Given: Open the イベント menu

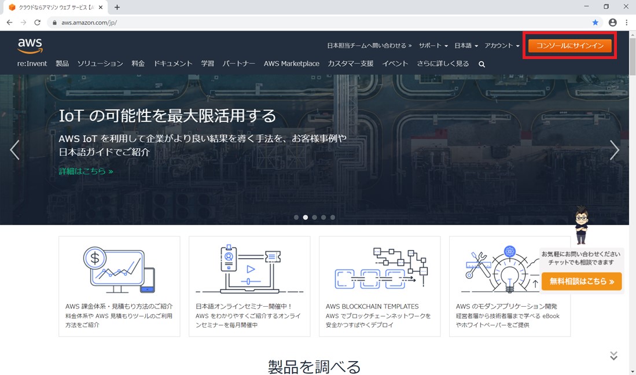Looking at the screenshot, I should pyautogui.click(x=395, y=64).
